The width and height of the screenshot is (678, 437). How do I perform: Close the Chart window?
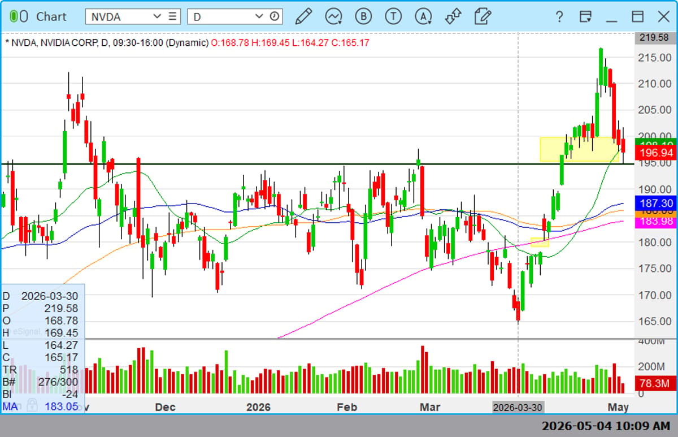663,16
